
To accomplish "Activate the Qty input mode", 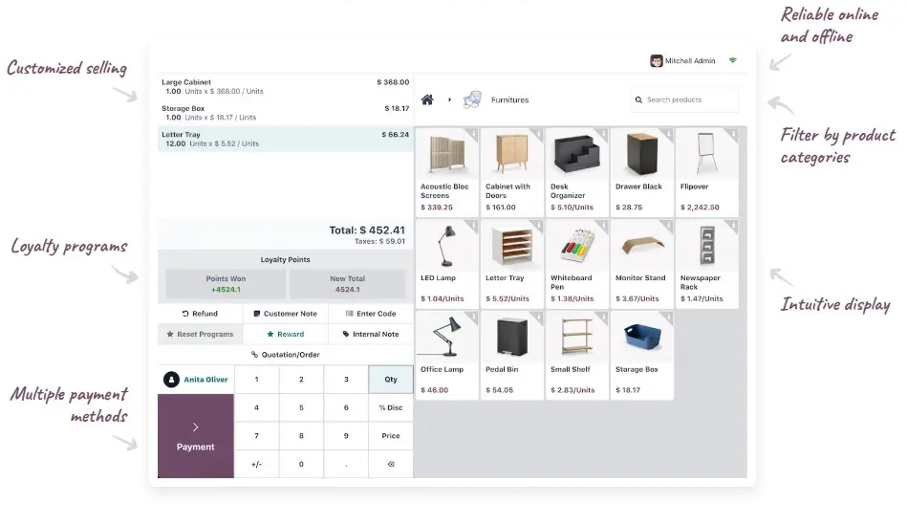I will point(390,380).
